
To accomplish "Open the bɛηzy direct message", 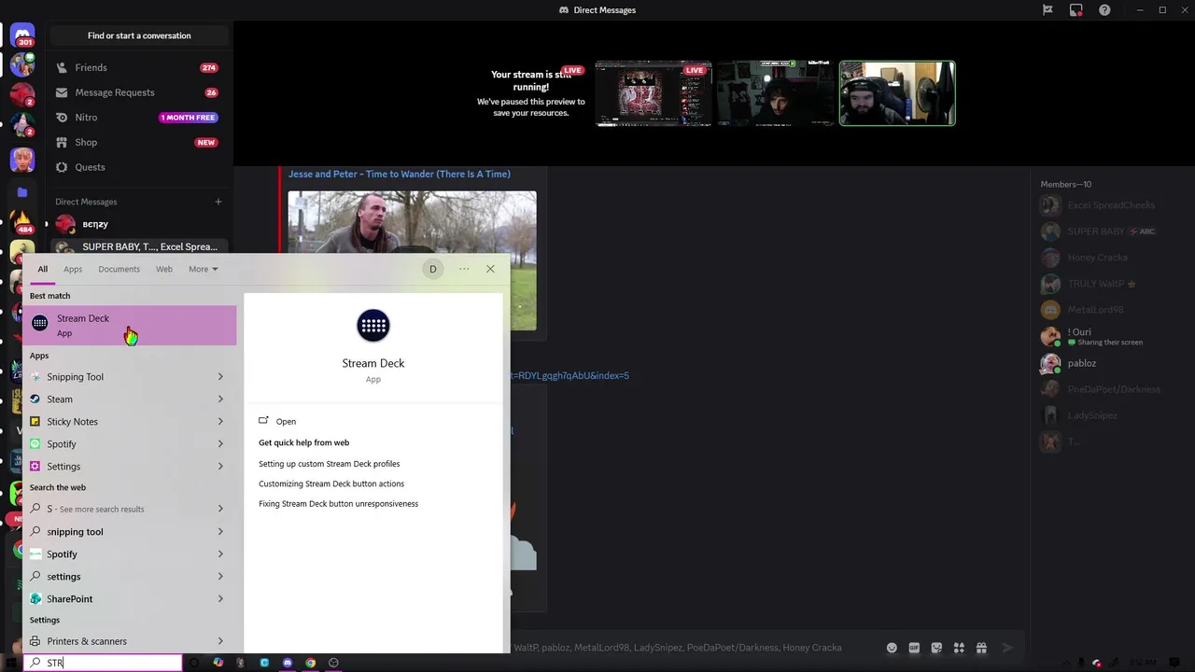I will tap(138, 224).
